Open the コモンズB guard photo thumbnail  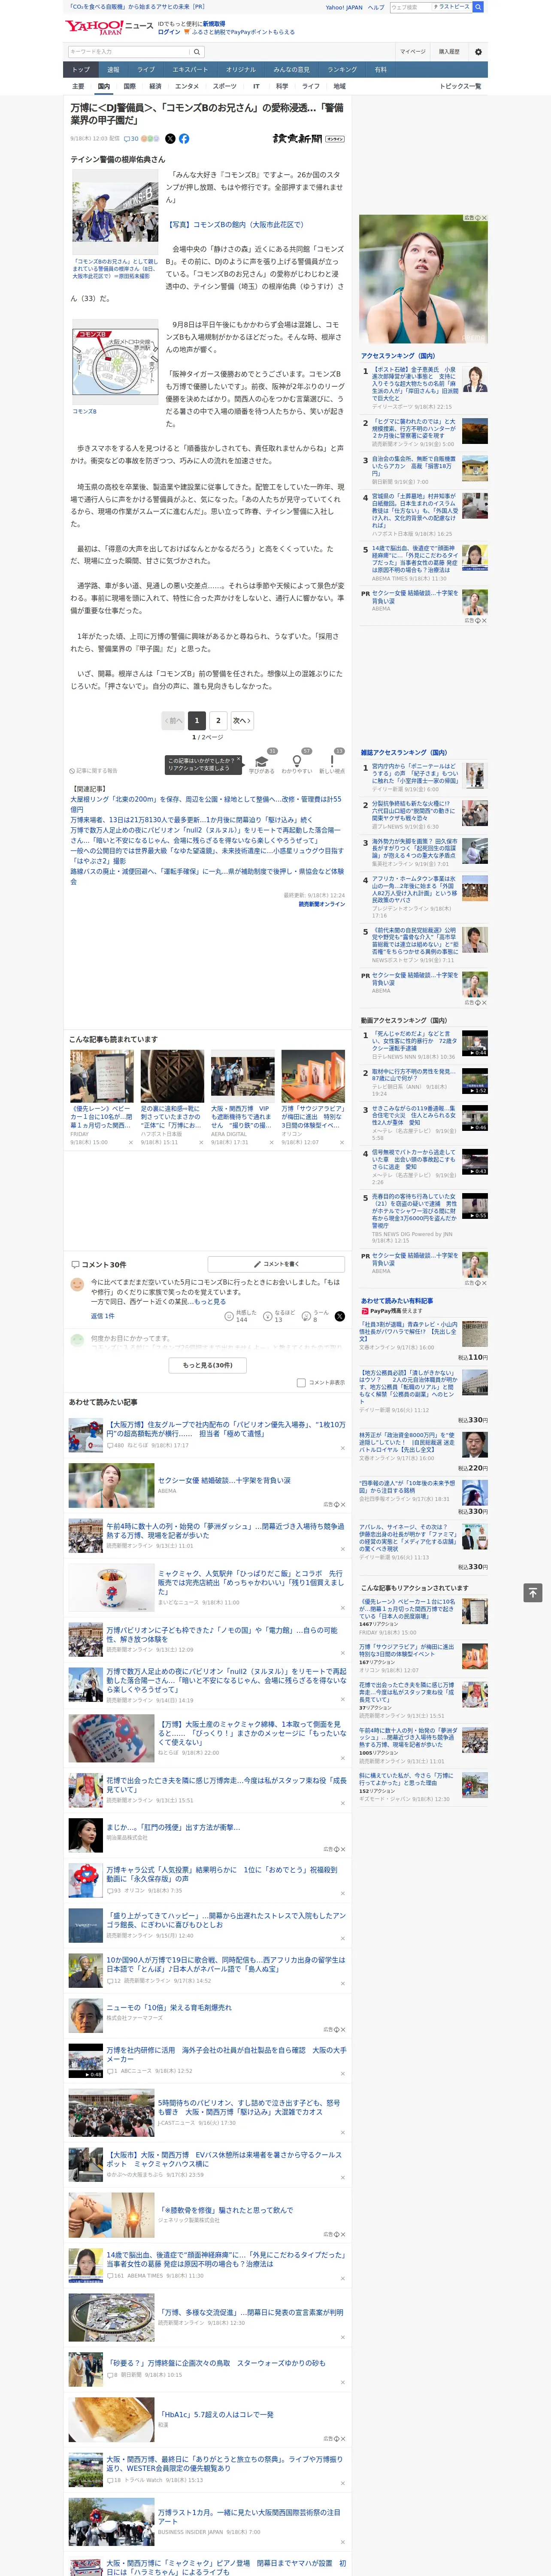pos(115,212)
